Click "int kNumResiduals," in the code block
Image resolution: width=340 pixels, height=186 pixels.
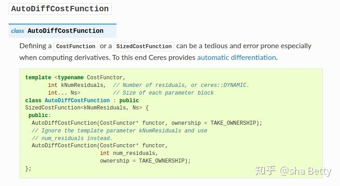(77, 85)
